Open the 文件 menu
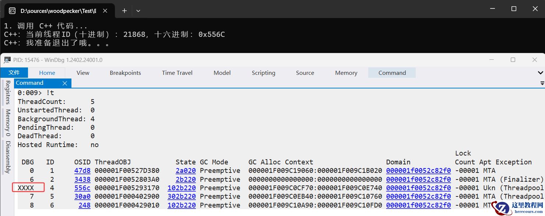 point(14,73)
